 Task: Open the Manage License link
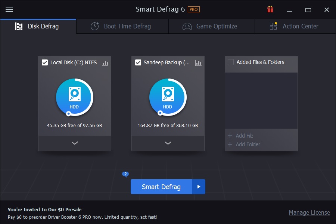(309, 212)
